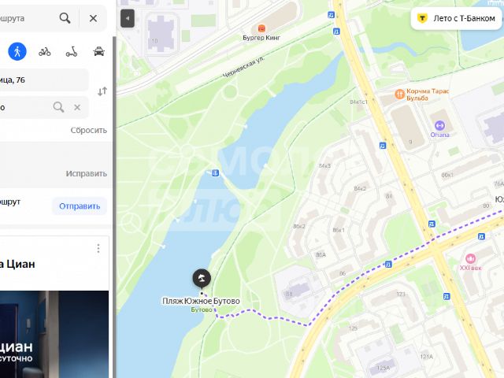Screen dimensions: 504x378
Task: Select the walking route mode icon
Action: [x=17, y=51]
